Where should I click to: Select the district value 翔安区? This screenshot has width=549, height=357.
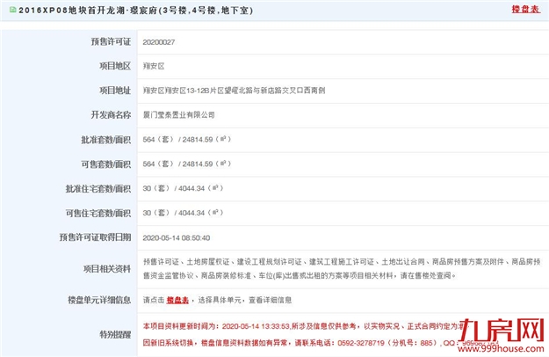154,66
